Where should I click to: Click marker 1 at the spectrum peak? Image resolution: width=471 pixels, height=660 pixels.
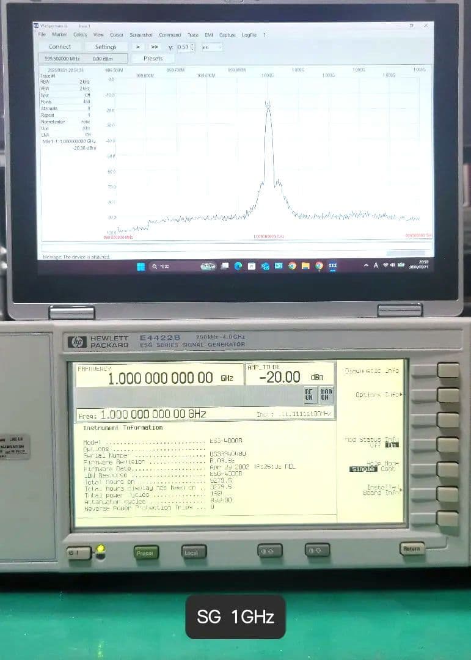tap(268, 105)
